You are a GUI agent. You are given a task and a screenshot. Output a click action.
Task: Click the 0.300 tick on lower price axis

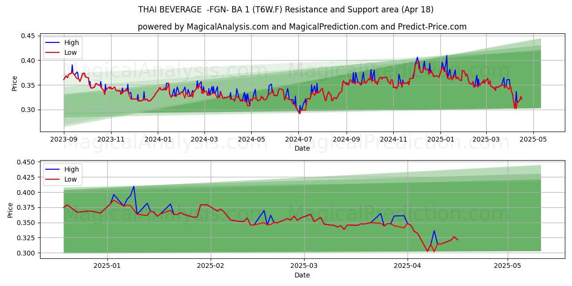(x=26, y=253)
